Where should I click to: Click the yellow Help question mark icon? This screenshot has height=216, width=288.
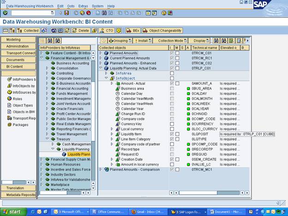tap(164, 13)
